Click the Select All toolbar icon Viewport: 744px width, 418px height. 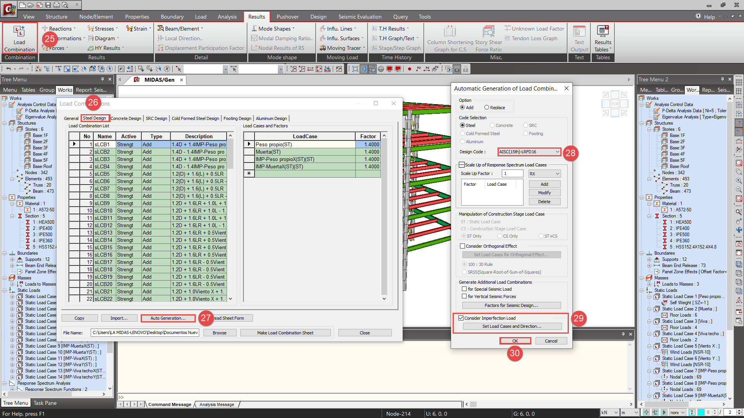(x=110, y=69)
